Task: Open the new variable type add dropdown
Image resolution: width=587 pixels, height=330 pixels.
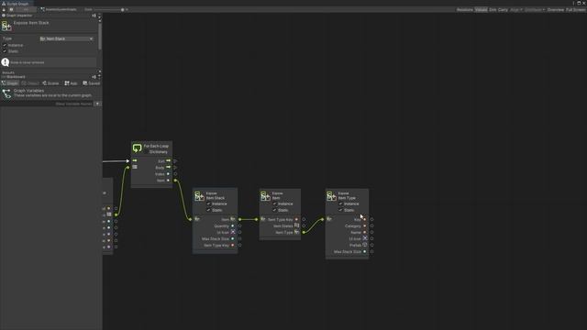Action: pyautogui.click(x=97, y=104)
